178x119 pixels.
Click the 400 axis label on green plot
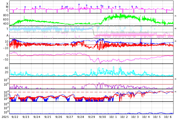click(6, 24)
